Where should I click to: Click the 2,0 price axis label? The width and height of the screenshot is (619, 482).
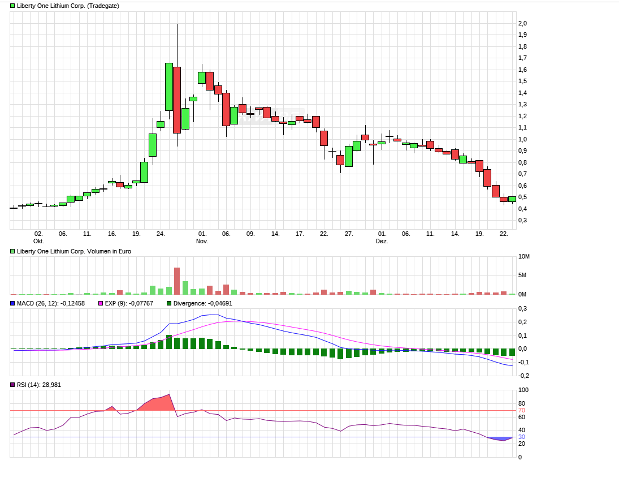(522, 23)
